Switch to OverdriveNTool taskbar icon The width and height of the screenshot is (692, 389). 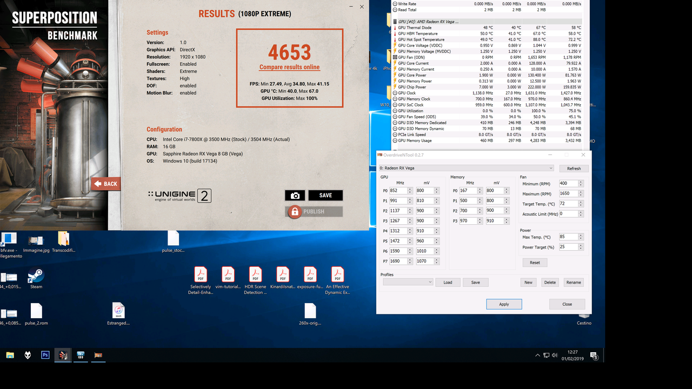[98, 355]
